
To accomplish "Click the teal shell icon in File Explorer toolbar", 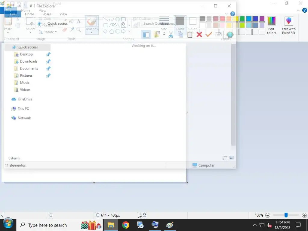I will [x=230, y=35].
